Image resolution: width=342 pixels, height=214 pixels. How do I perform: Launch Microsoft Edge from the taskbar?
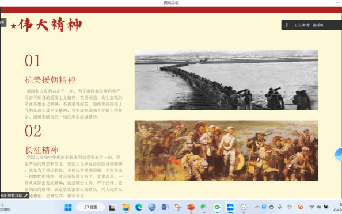tap(139, 207)
